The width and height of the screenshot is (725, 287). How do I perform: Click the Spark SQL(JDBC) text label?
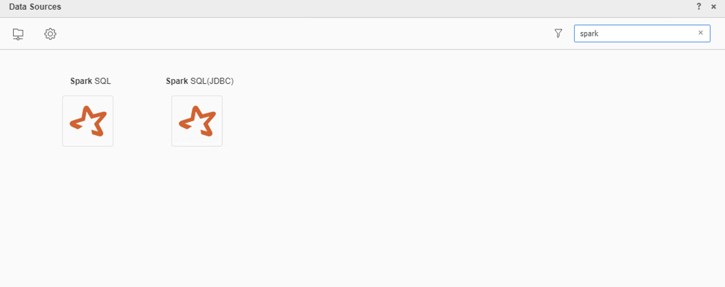point(200,81)
